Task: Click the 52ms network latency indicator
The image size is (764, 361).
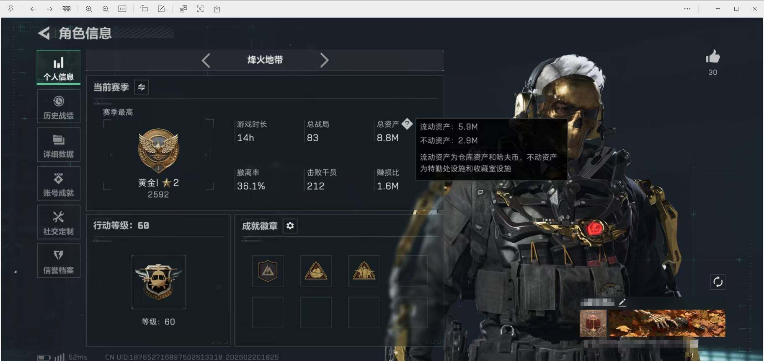Action: (x=77, y=357)
